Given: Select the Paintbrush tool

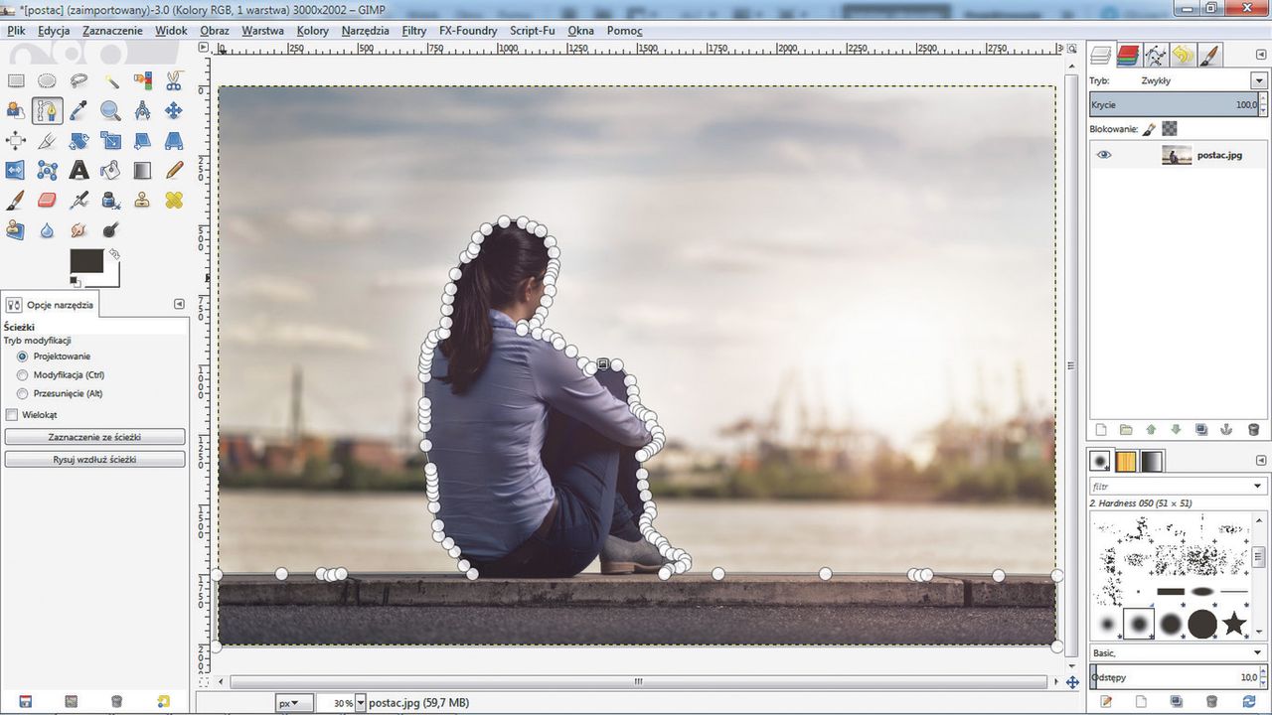Looking at the screenshot, I should (16, 200).
